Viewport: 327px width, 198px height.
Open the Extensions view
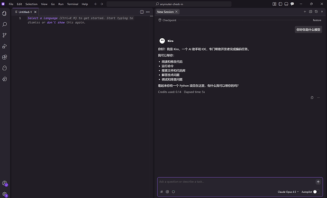tap(4, 57)
